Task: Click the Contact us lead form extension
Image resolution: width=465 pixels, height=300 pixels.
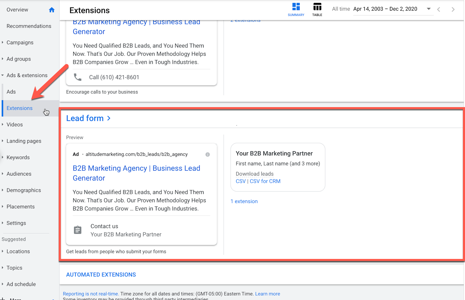Action: 104,226
